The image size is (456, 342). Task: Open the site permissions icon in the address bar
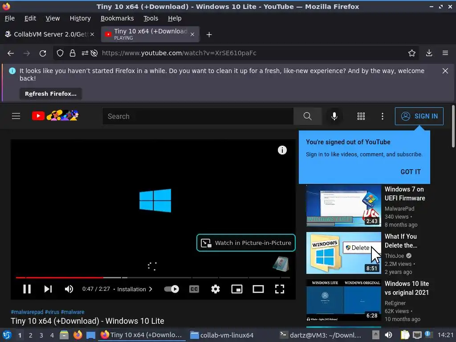point(85,53)
